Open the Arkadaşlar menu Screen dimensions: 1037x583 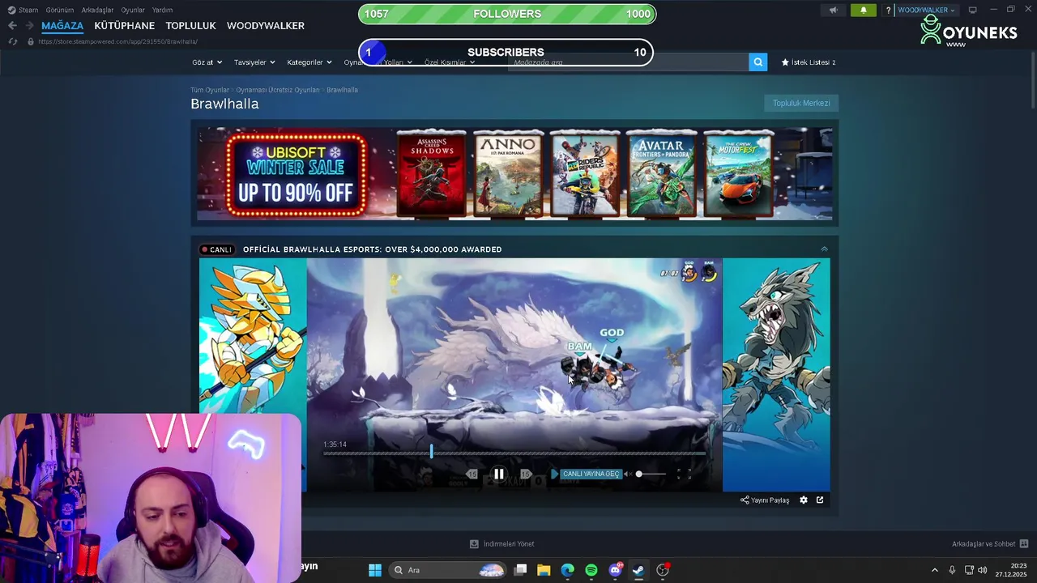pos(97,11)
